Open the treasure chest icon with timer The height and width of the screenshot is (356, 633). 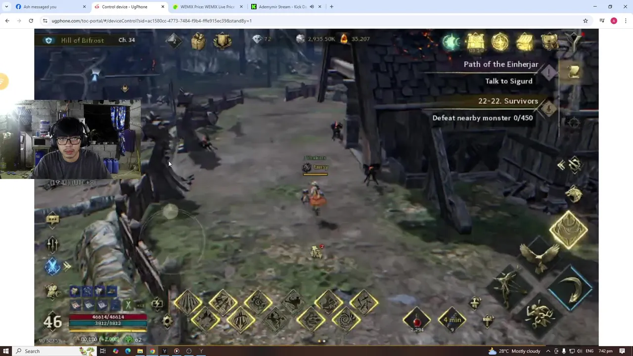point(475,43)
